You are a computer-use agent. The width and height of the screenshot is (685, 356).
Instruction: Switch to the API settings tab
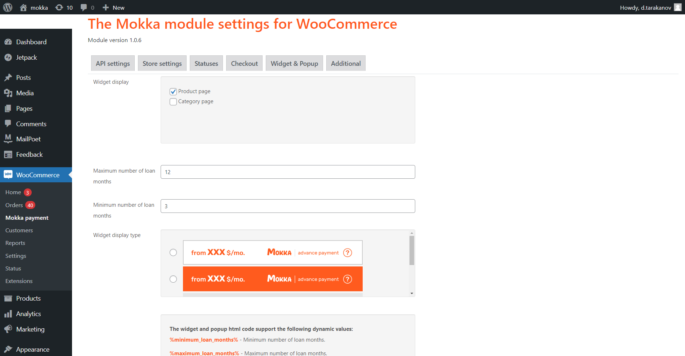pyautogui.click(x=113, y=64)
